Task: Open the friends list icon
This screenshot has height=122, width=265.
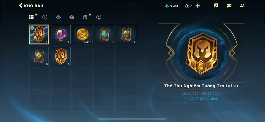Action: pos(242,5)
